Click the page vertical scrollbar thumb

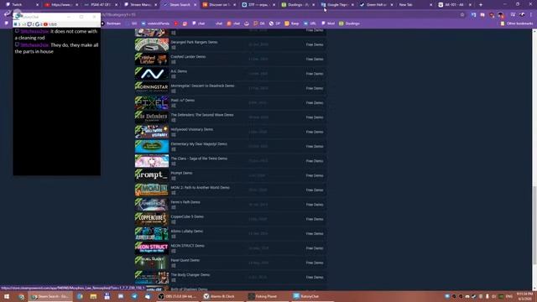(x=534, y=225)
